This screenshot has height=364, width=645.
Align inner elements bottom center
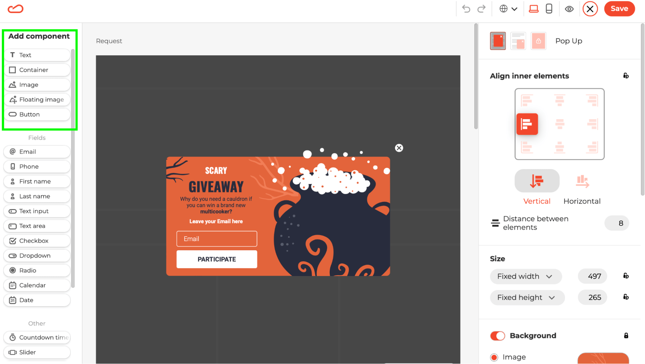(559, 148)
